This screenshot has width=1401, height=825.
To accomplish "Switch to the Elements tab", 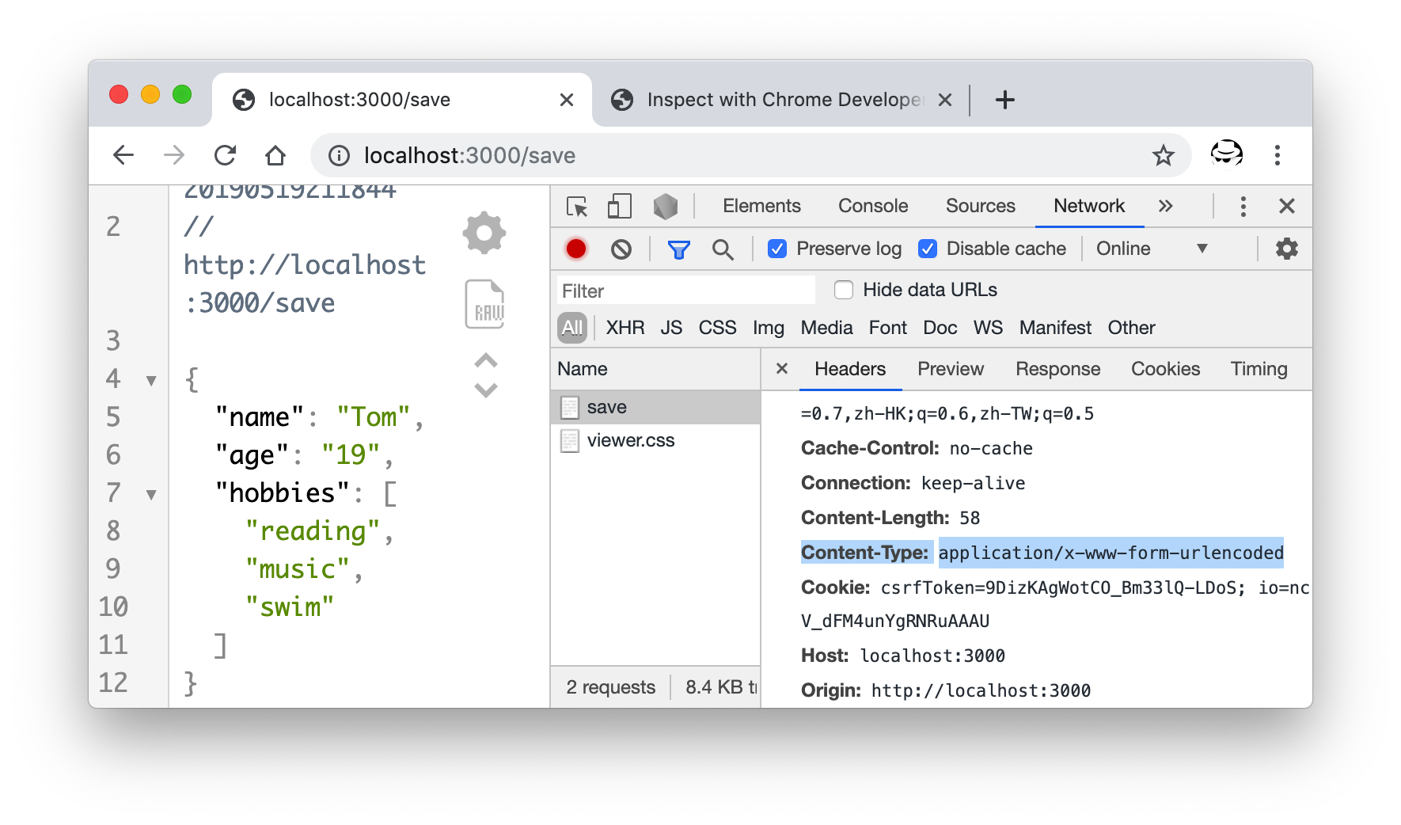I will coord(761,206).
